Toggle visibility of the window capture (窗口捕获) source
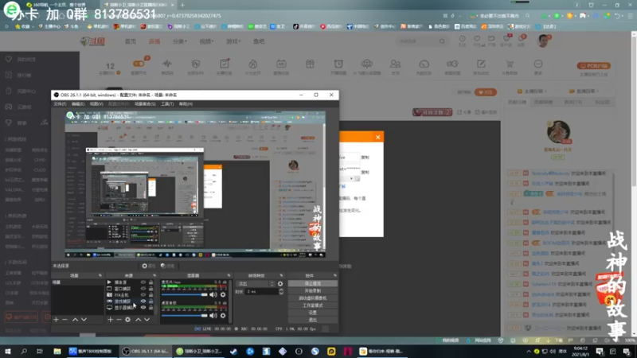 click(143, 289)
